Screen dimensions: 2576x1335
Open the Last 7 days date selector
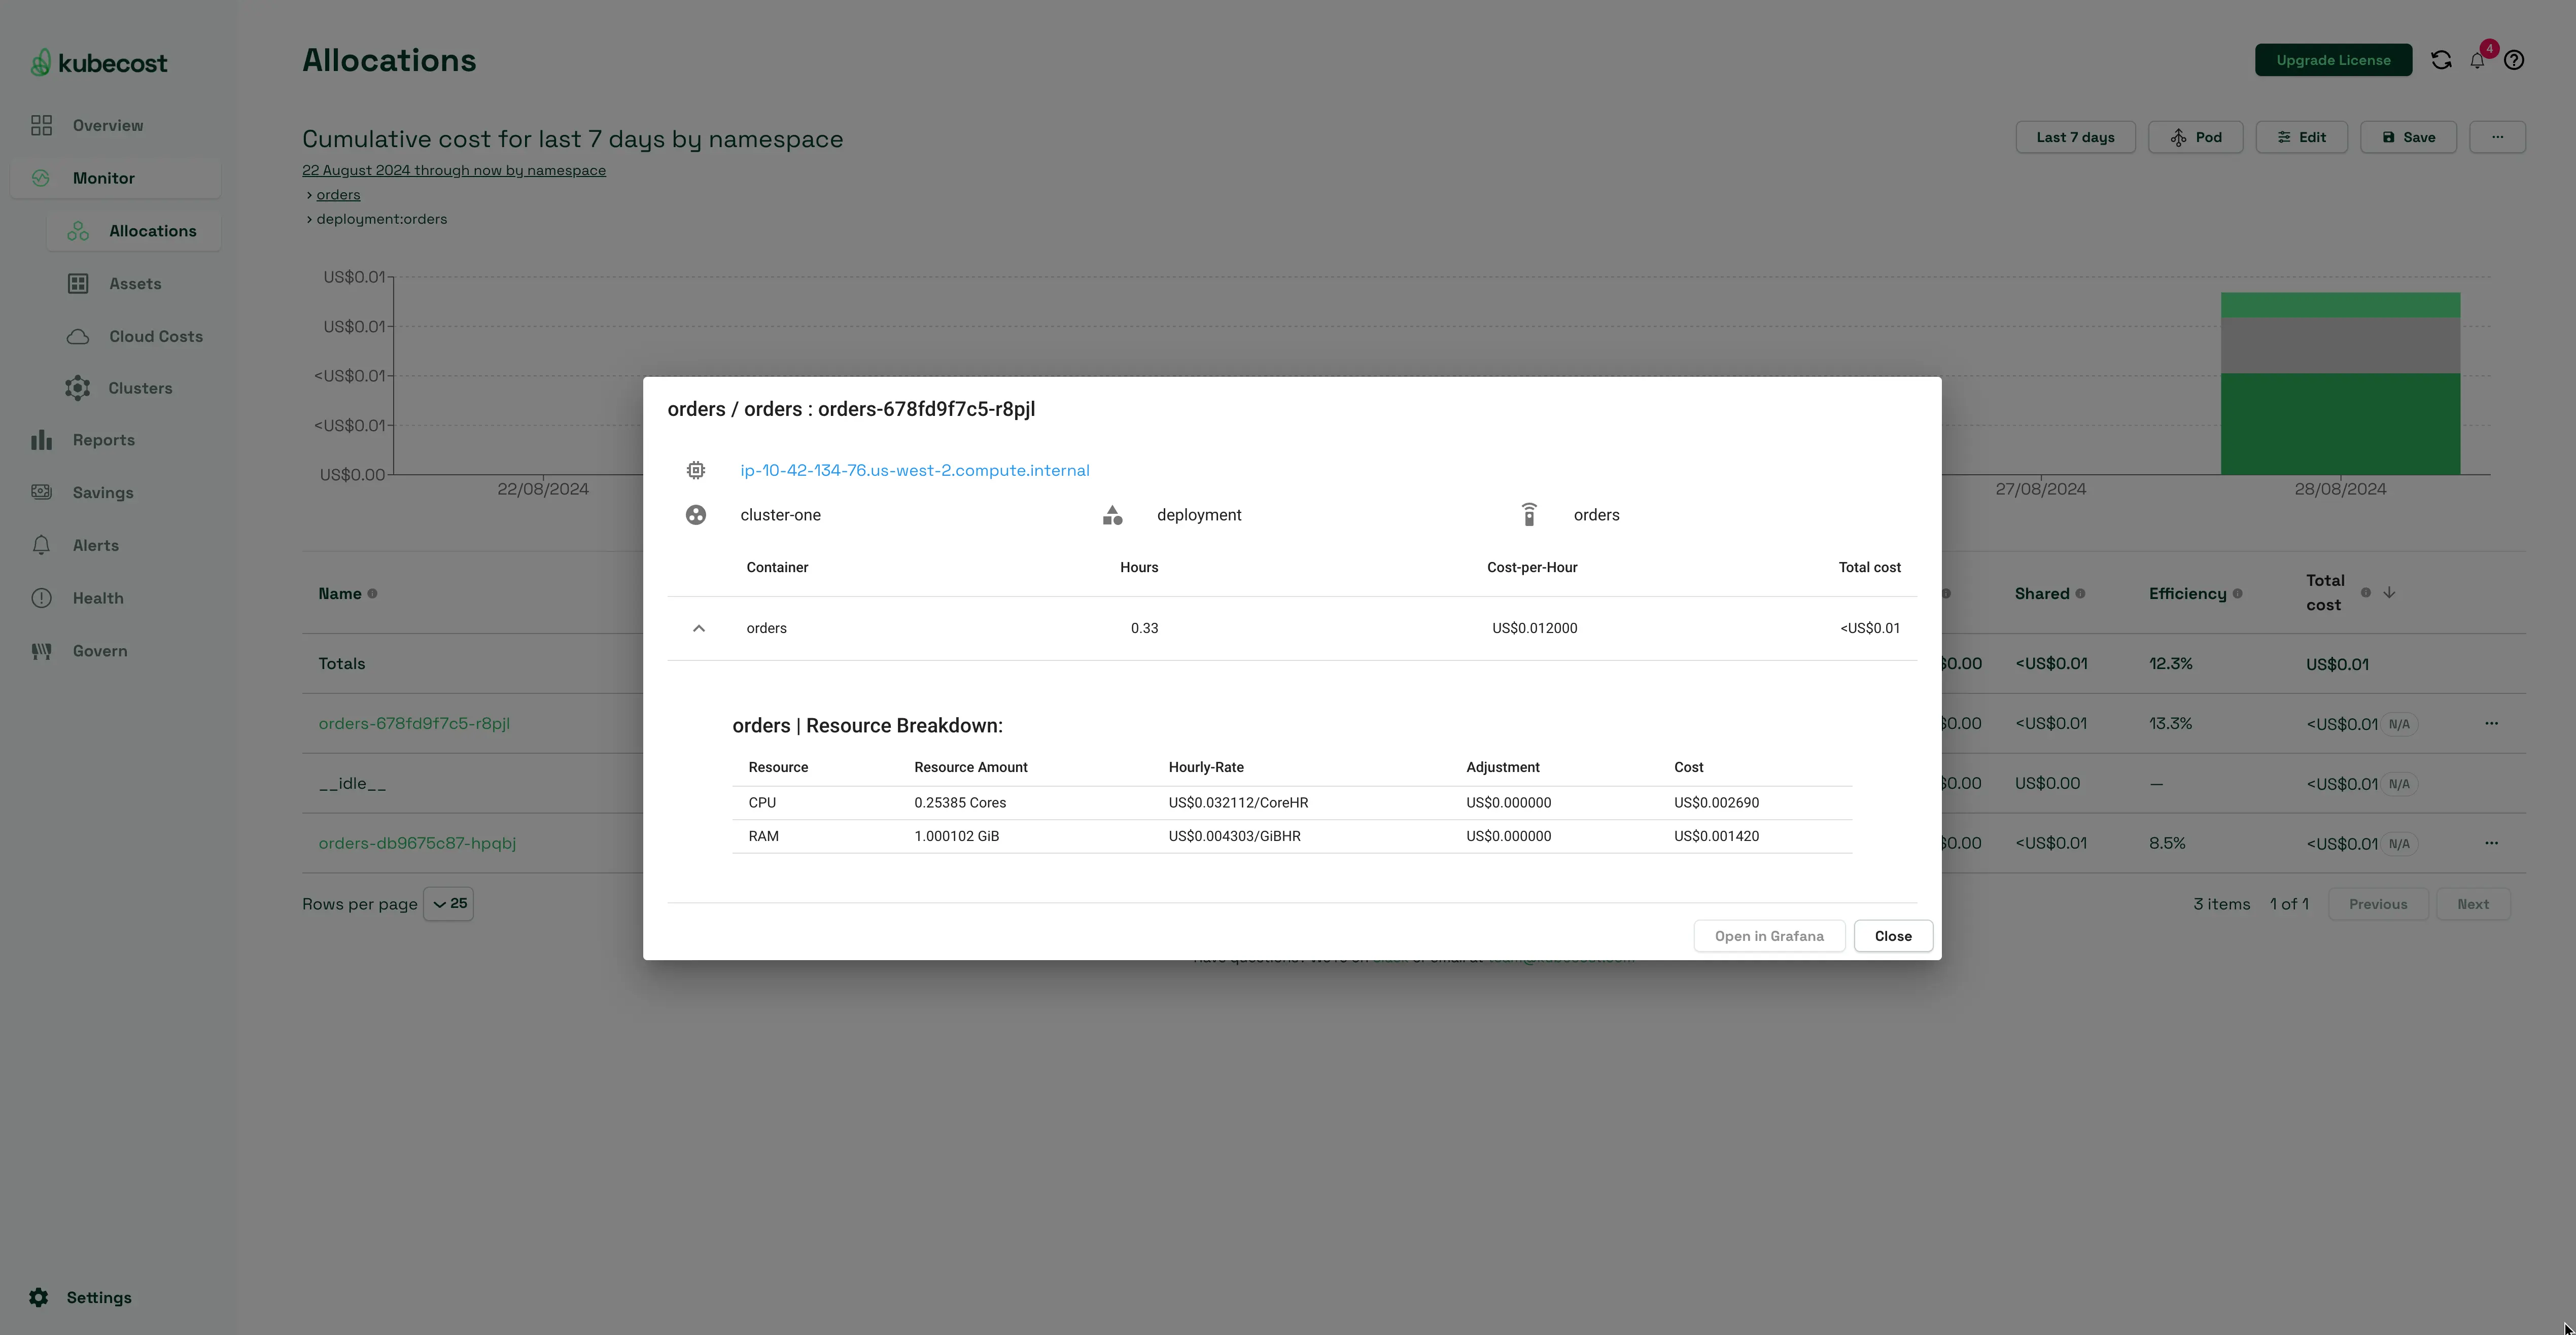(2075, 137)
